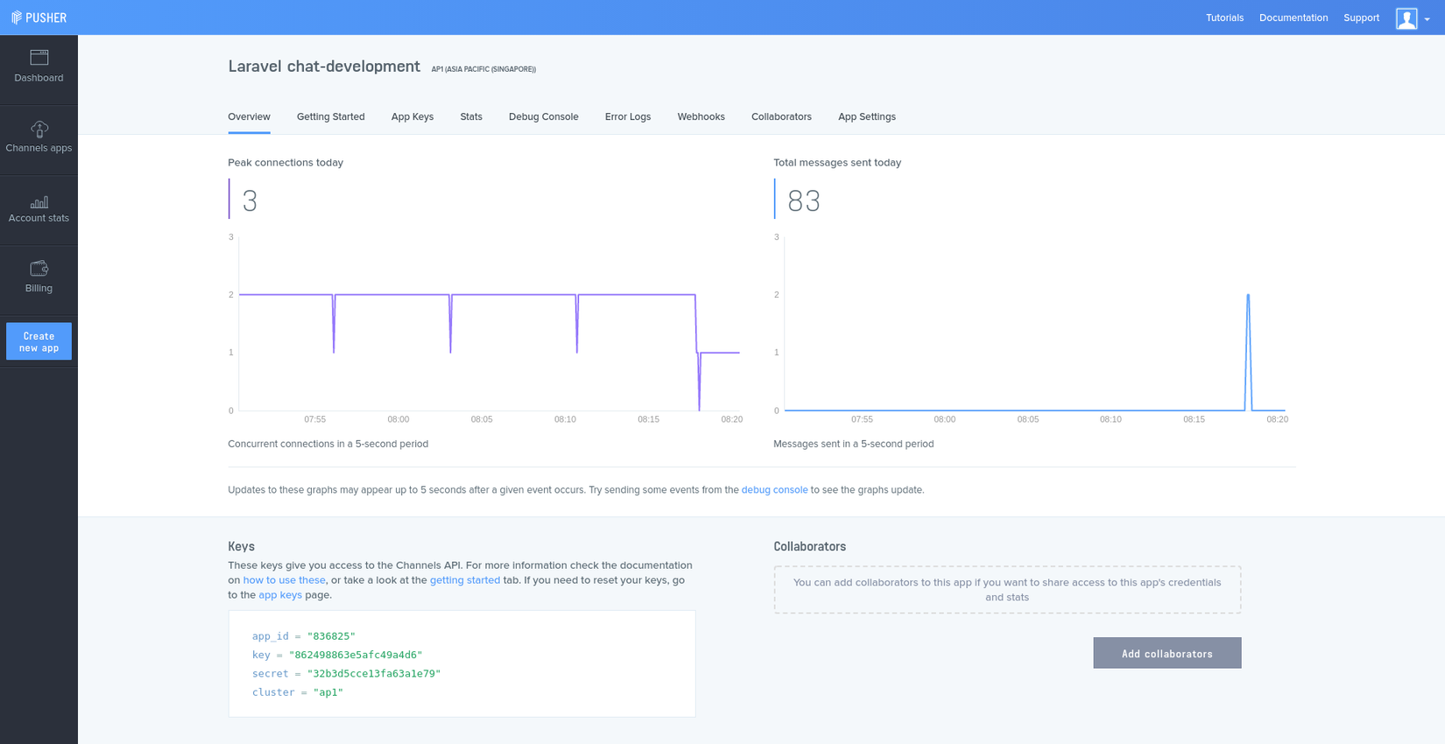The width and height of the screenshot is (1445, 744).
Task: Switch to the Getting Started tab
Action: coord(331,116)
